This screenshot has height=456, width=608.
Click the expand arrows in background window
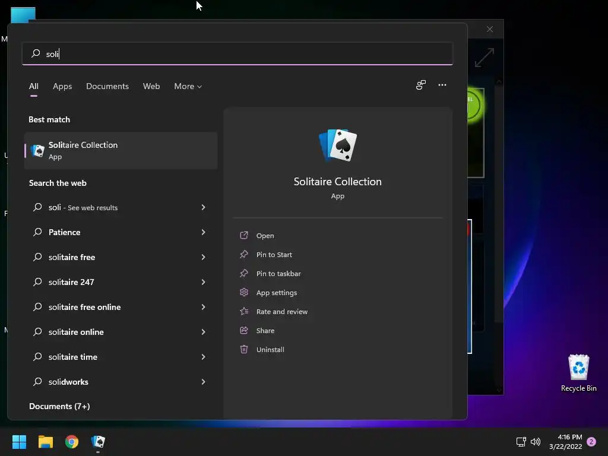point(484,58)
